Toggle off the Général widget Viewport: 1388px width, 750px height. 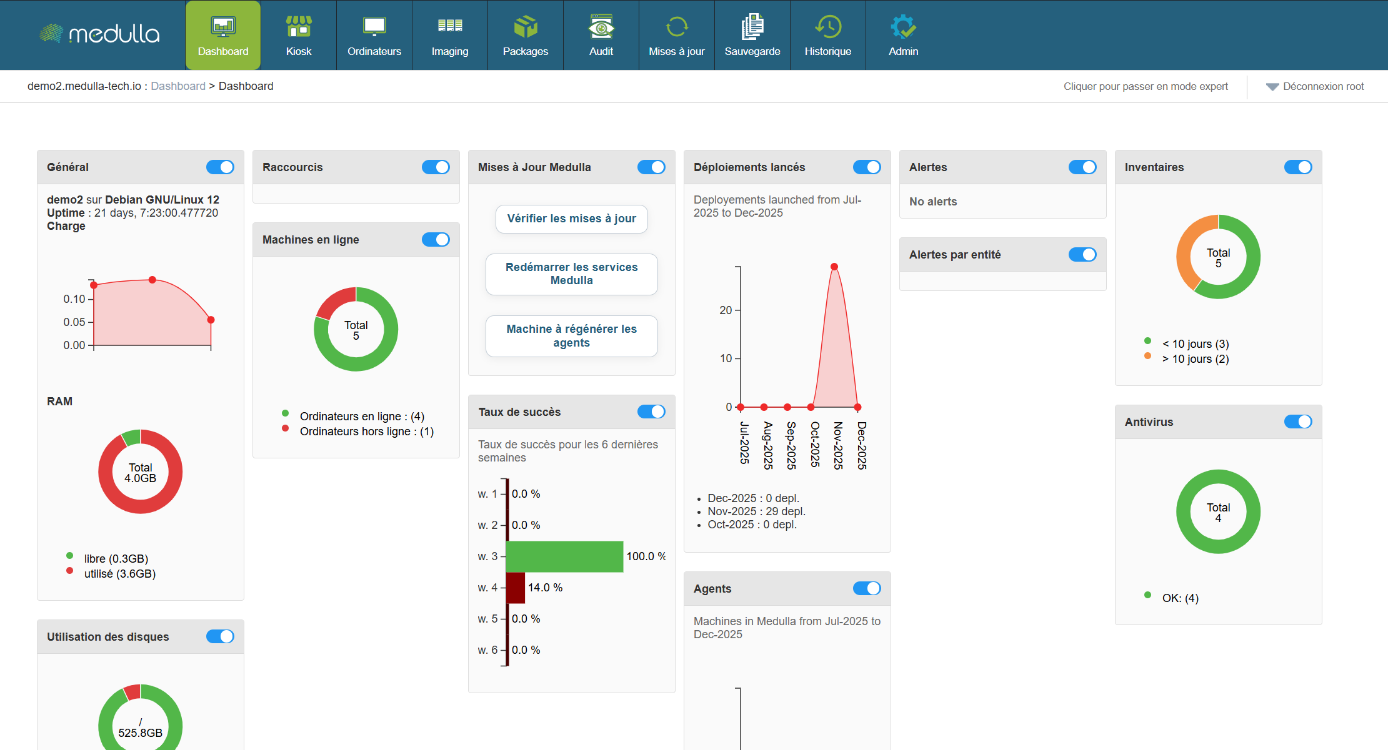(x=220, y=167)
